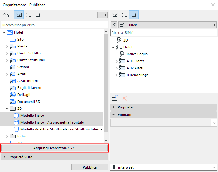Screen dimensions: 218x172
Task: Open the left panel options menu button
Action: tap(103, 15)
